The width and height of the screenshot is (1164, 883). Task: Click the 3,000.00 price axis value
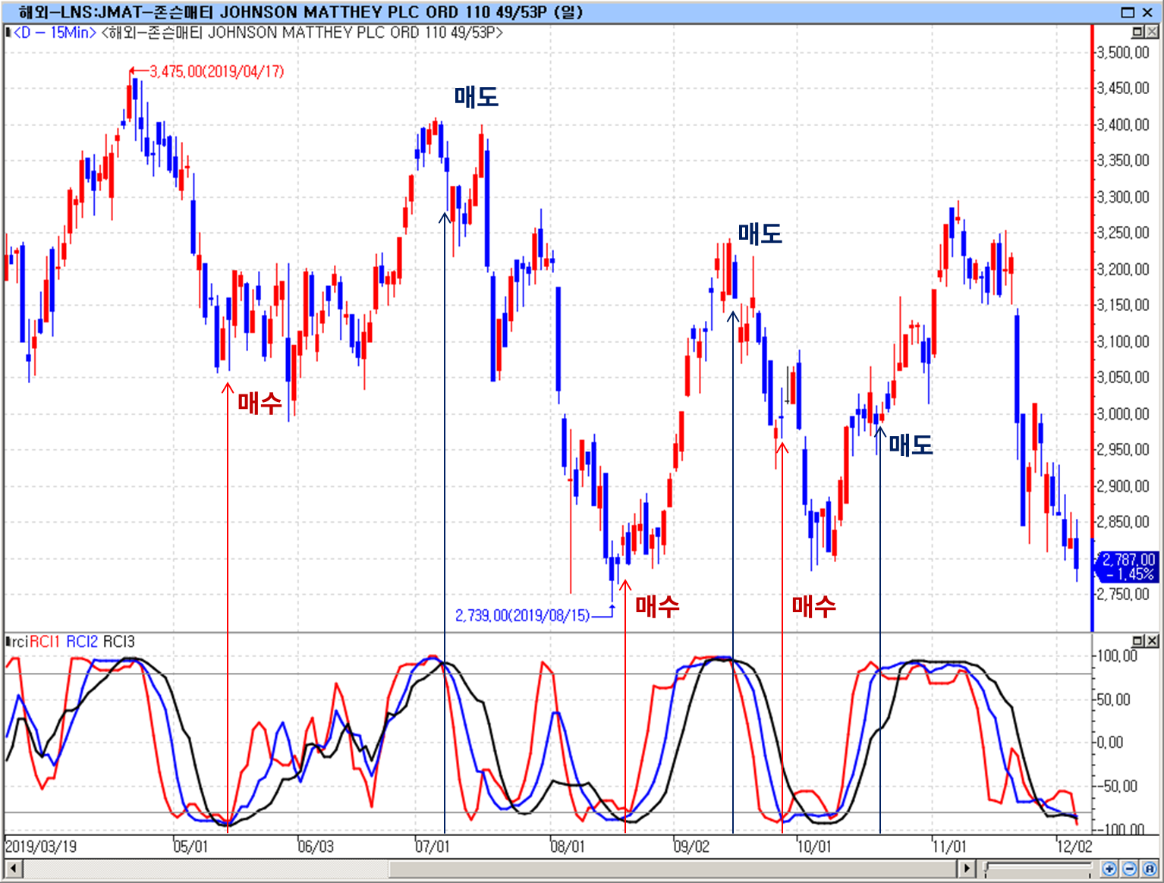pyautogui.click(x=1123, y=414)
